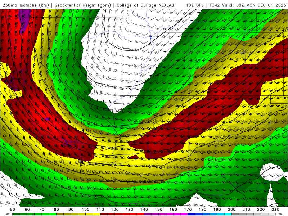Pick the dark blue legend swatch right of 170
This screenshot has width=288, height=216.
192,214
